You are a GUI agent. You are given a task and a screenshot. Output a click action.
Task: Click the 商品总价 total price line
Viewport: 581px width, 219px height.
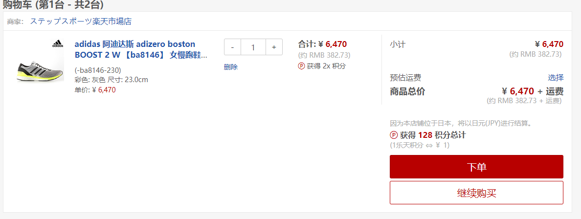click(476, 91)
